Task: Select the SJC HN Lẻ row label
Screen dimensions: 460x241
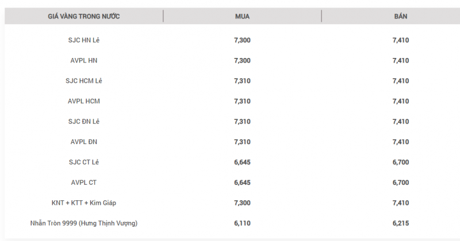Action: 84,40
